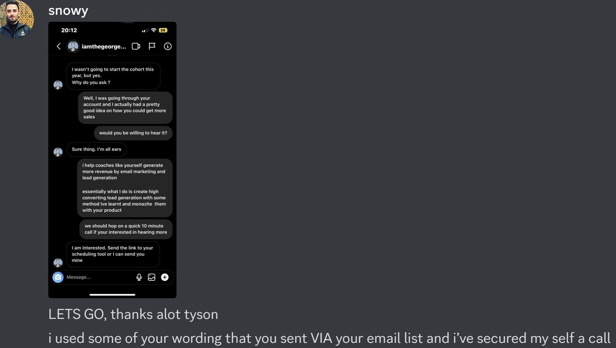The width and height of the screenshot is (616, 348).
Task: Start a video call with iamthegeorge
Action: (x=136, y=46)
